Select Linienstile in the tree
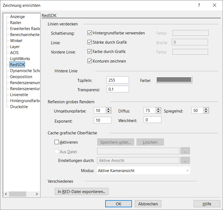This screenshot has height=210, width=223. (19, 94)
